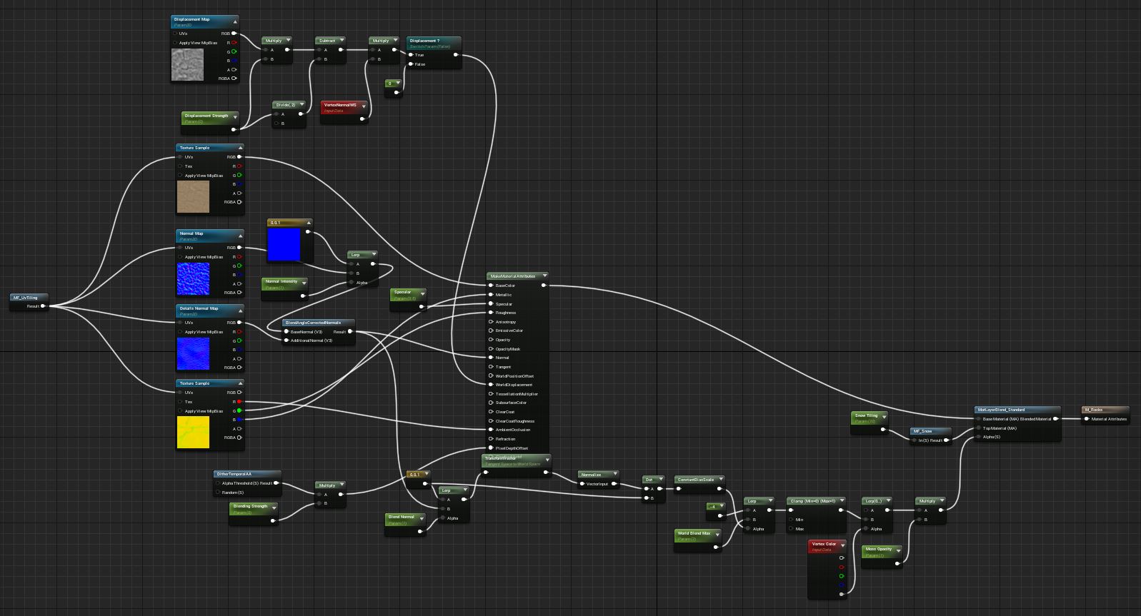Click the AdditionalNormal pin on BlendAngleCorrectedNormals
Viewport: 1141px width, 616px height.
click(x=286, y=340)
